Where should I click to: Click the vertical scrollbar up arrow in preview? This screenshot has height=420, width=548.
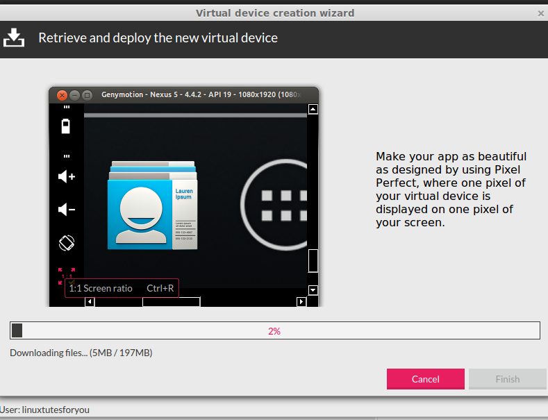coord(313,109)
